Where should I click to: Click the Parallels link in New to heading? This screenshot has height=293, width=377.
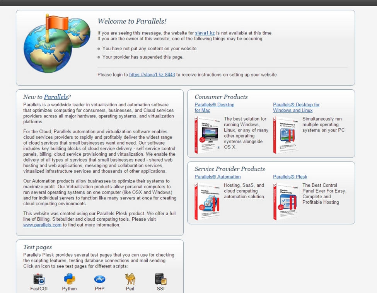point(56,97)
